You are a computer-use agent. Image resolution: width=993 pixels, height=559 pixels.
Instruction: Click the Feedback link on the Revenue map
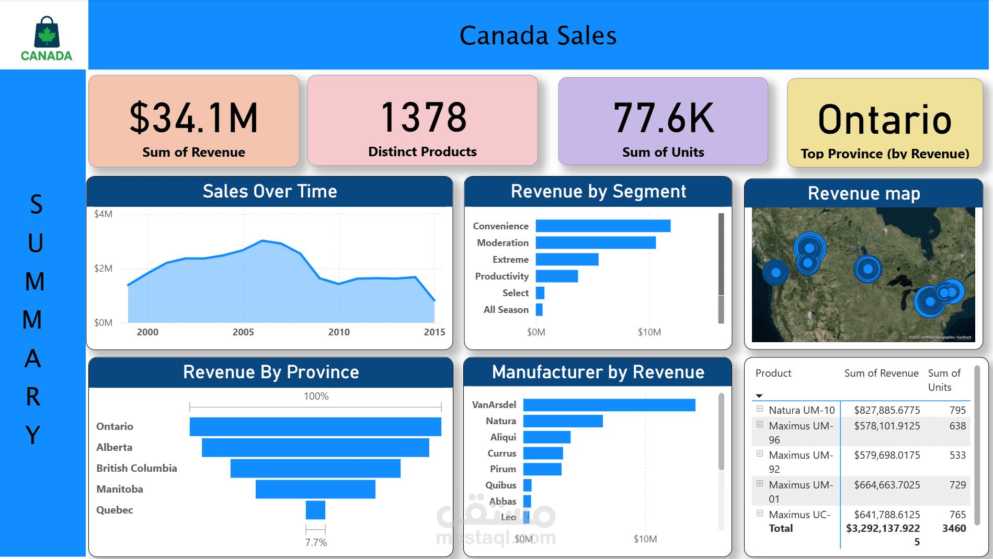click(x=963, y=338)
